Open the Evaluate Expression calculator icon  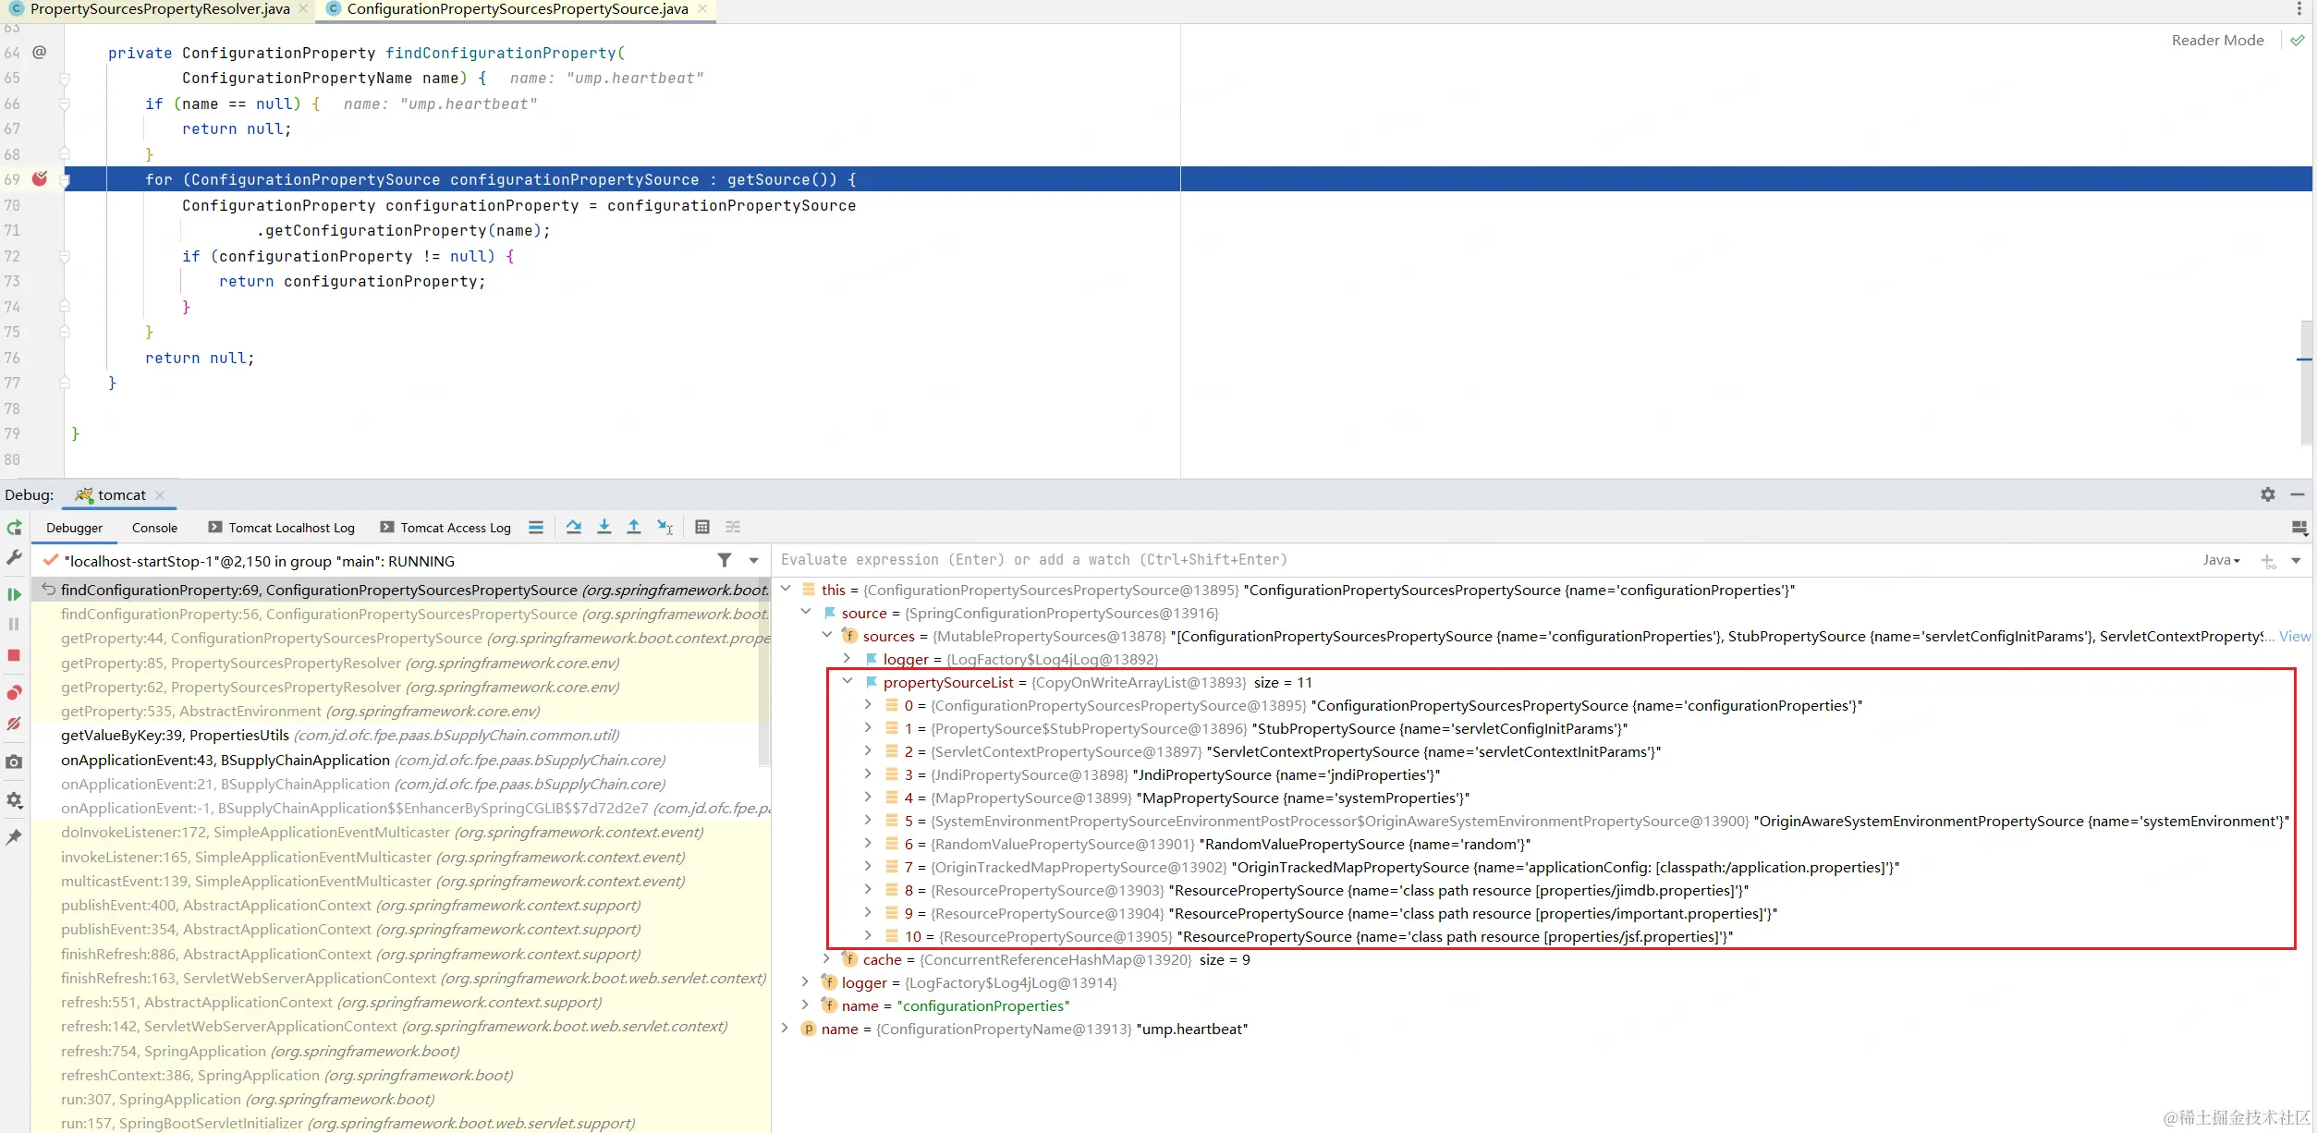click(x=702, y=527)
